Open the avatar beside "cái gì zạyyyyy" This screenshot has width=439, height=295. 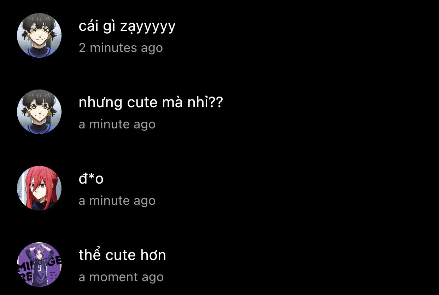pyautogui.click(x=39, y=35)
